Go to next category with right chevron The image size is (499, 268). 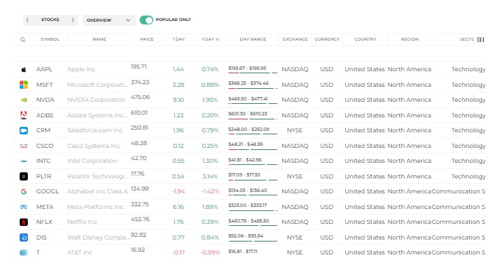coord(73,20)
